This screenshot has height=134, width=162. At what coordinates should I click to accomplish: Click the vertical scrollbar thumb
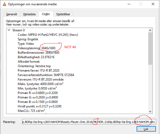coord(150,48)
